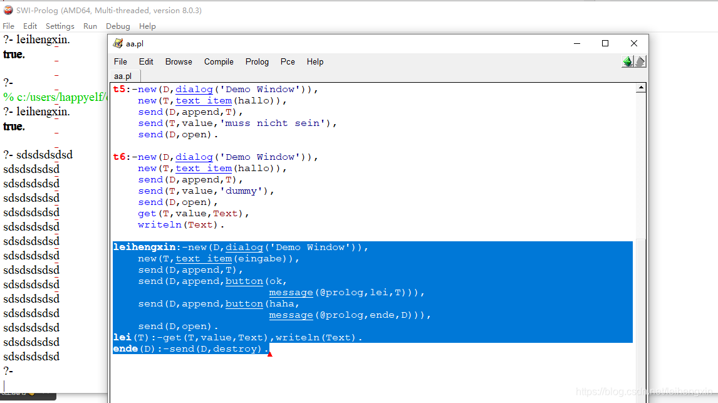Click the gray forward-navigation arrow in the editor

coord(640,61)
